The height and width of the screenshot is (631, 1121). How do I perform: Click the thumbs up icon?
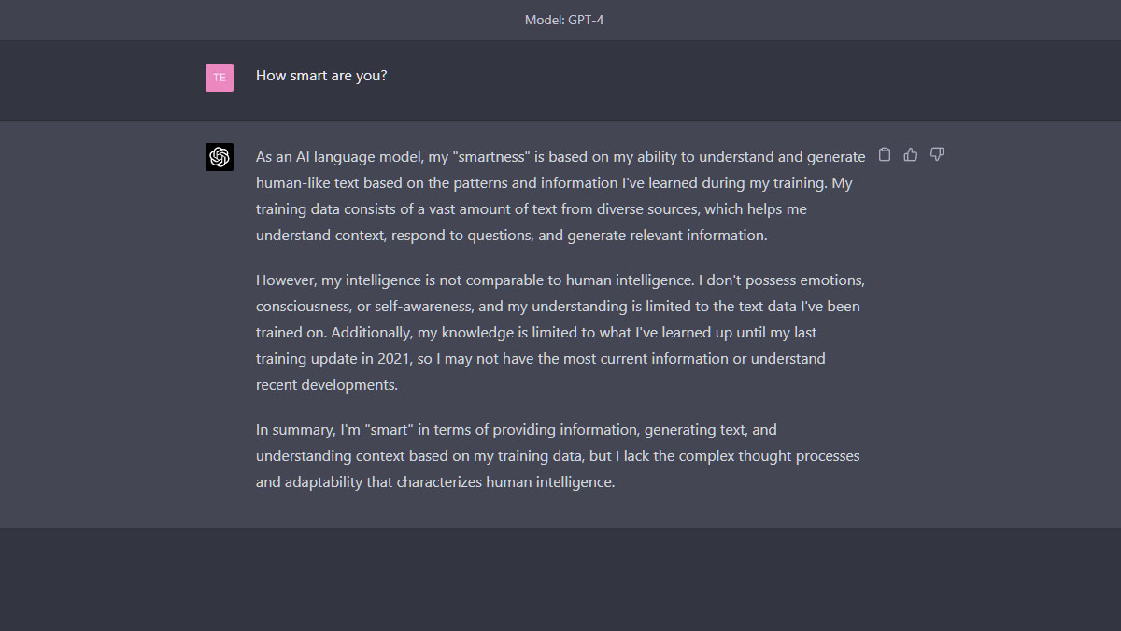pos(911,154)
